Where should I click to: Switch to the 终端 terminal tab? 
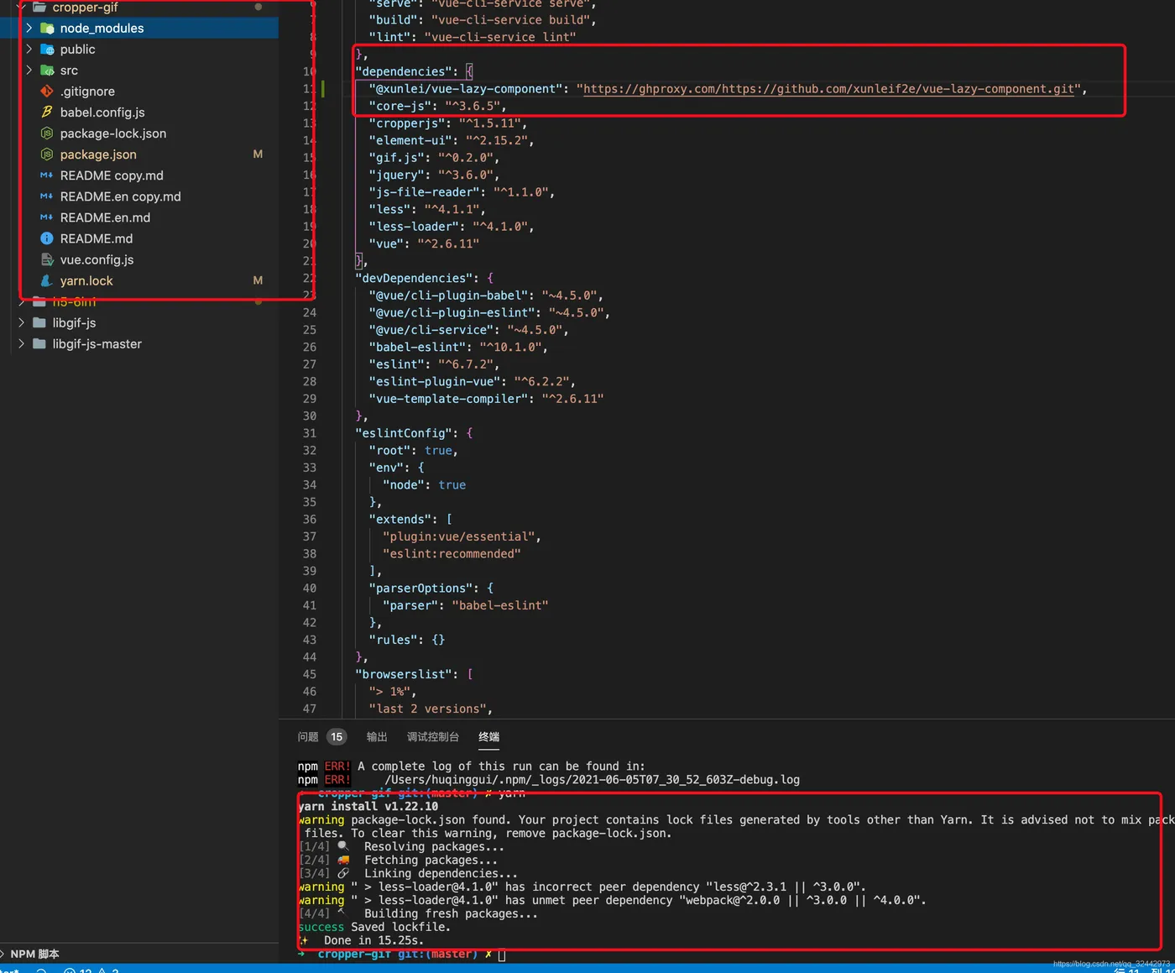(489, 737)
